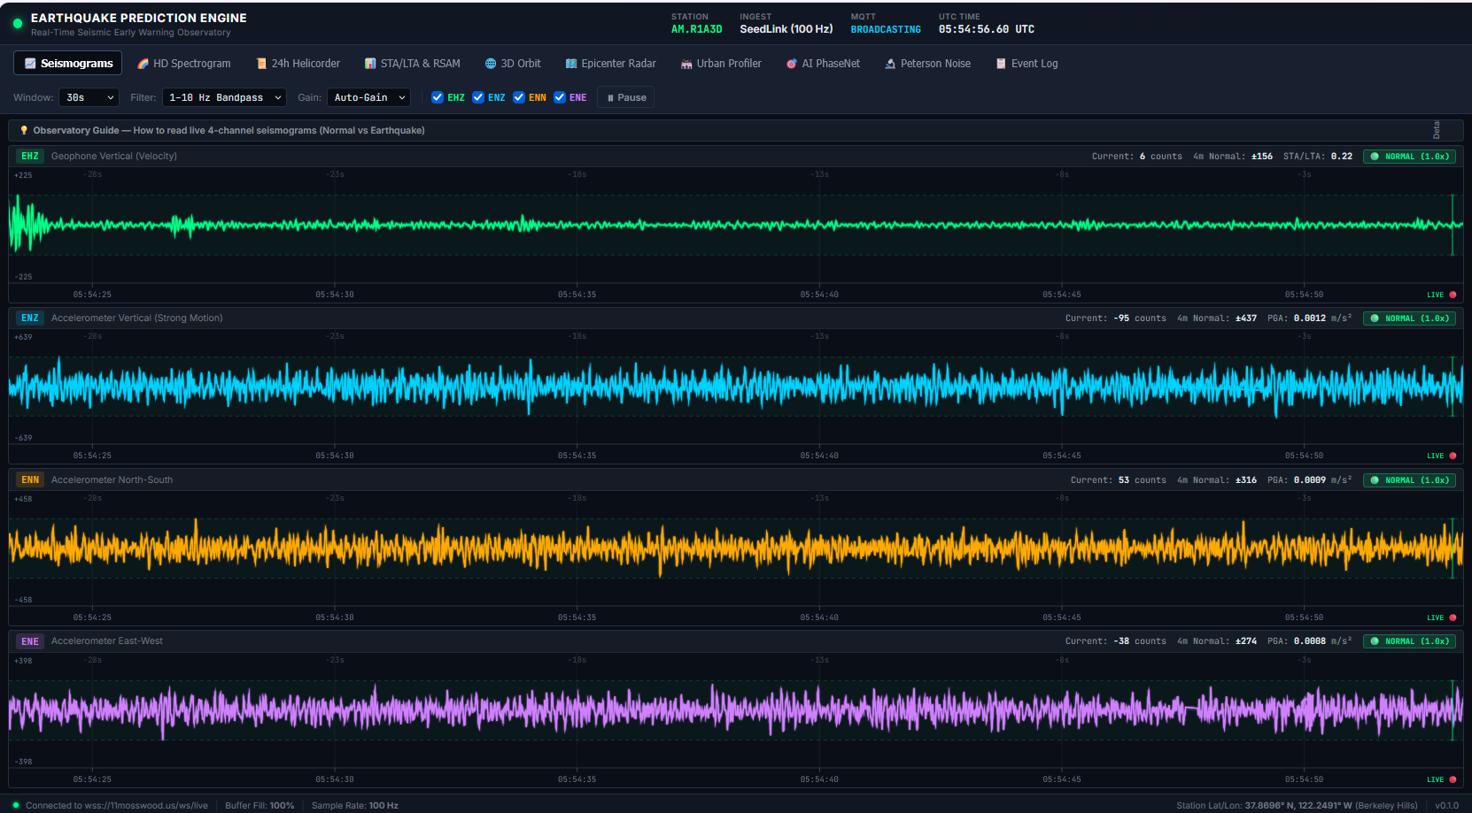Screen dimensions: 1472x813
Task: Expand the Observatory Guide panel
Action: coord(735,130)
